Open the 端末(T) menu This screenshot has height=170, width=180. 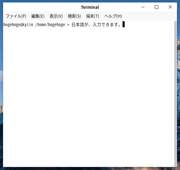coord(92,16)
